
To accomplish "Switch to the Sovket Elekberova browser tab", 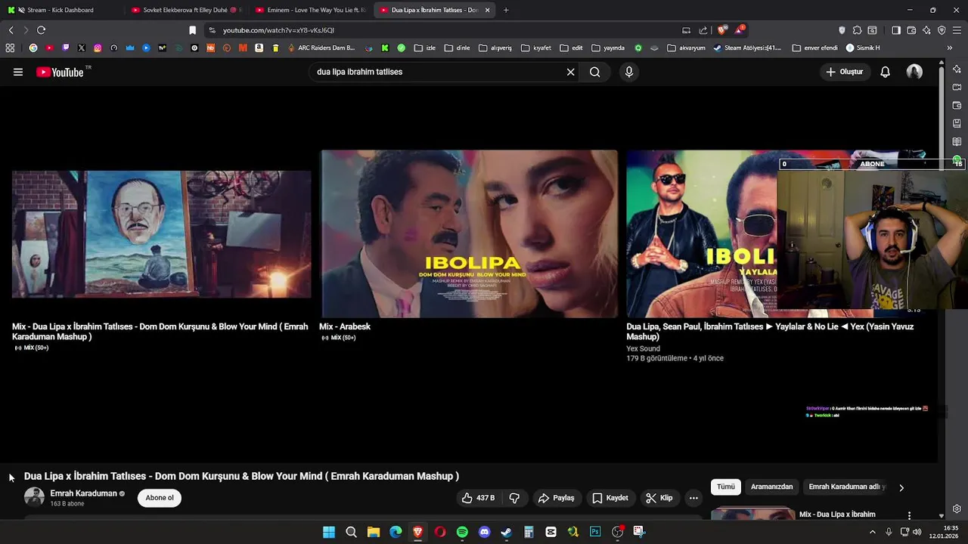I will pos(185,10).
